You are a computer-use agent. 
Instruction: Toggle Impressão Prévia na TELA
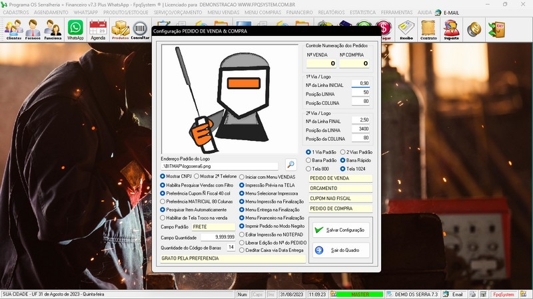coord(267,185)
